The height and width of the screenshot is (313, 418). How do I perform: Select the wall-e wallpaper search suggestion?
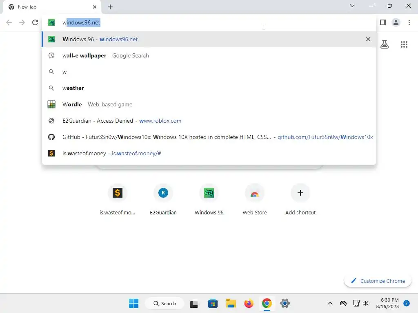tap(209, 55)
